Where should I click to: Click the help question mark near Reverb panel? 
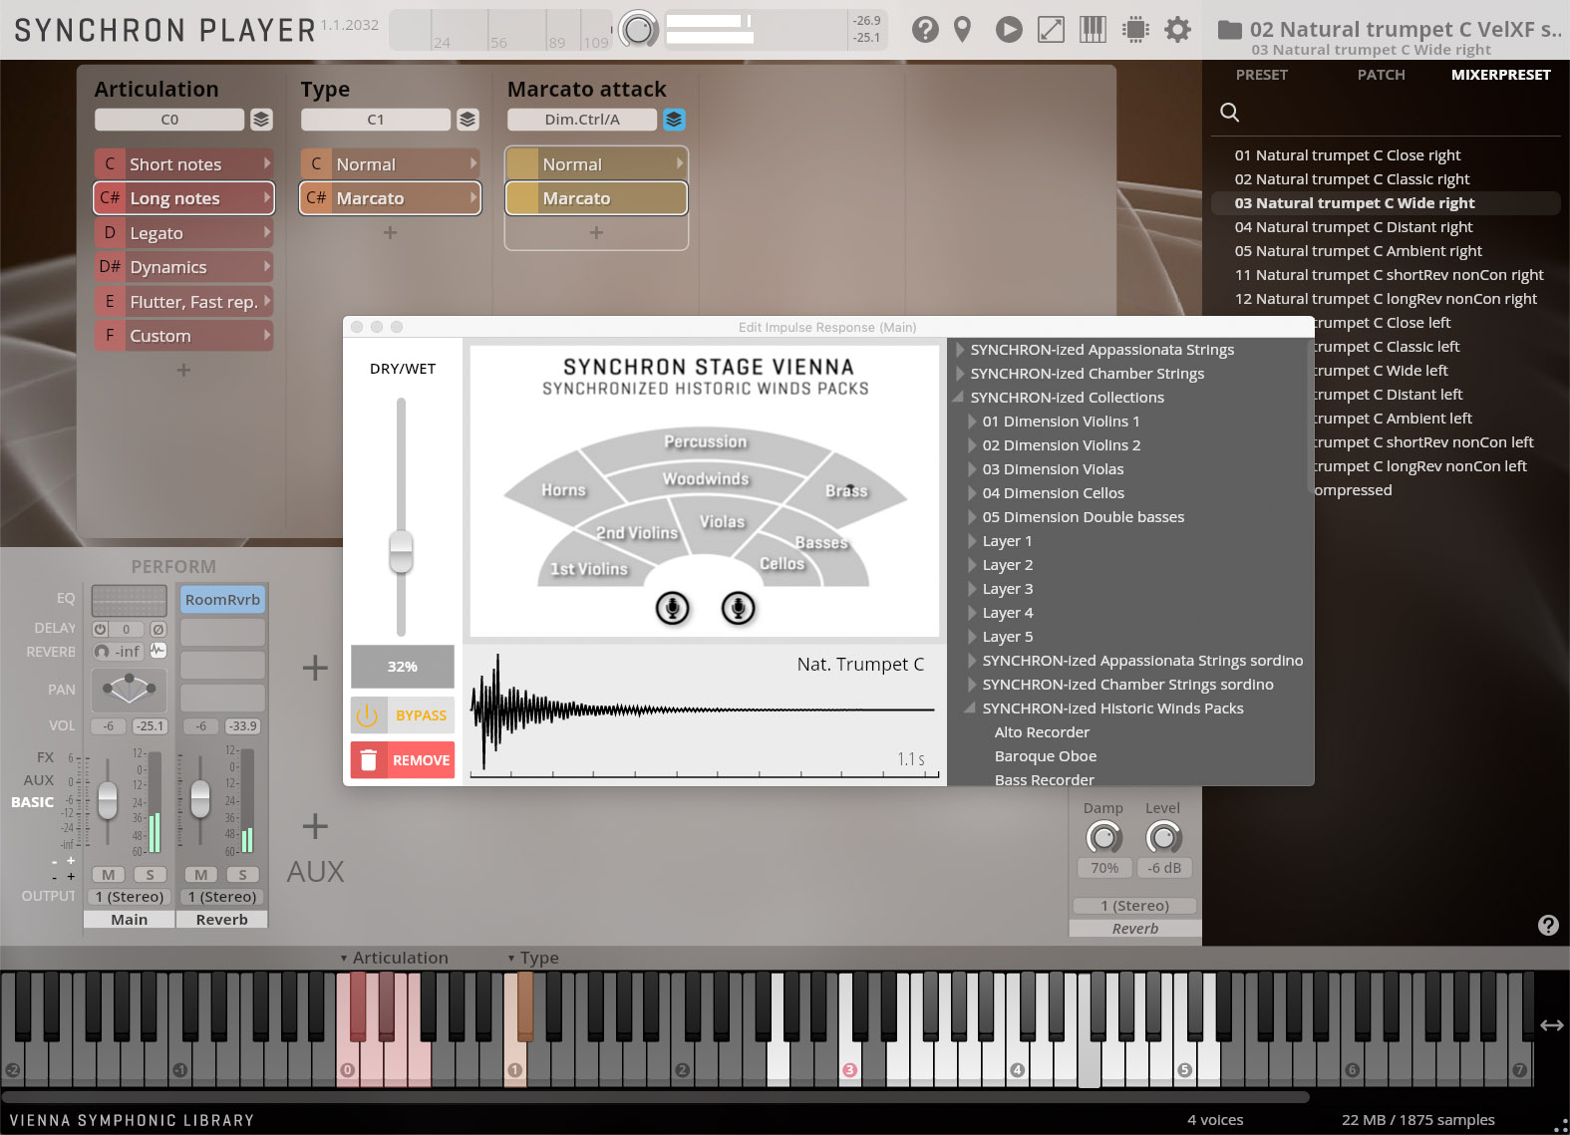[1548, 925]
